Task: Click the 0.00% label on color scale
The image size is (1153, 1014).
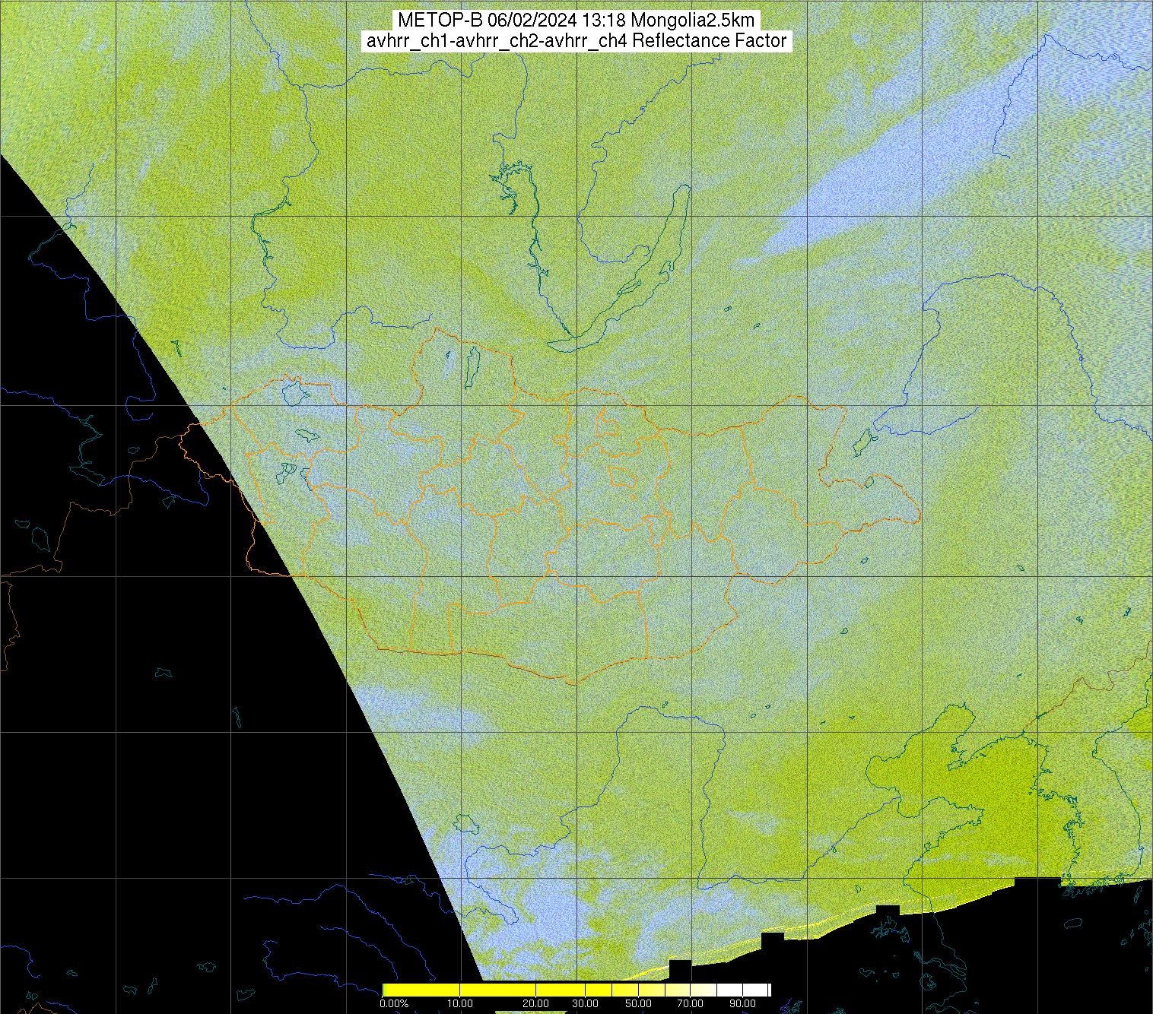Action: [394, 1003]
